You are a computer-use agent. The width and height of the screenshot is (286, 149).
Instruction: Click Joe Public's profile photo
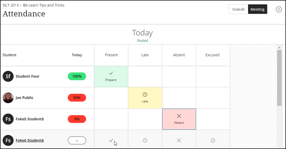click(x=8, y=98)
